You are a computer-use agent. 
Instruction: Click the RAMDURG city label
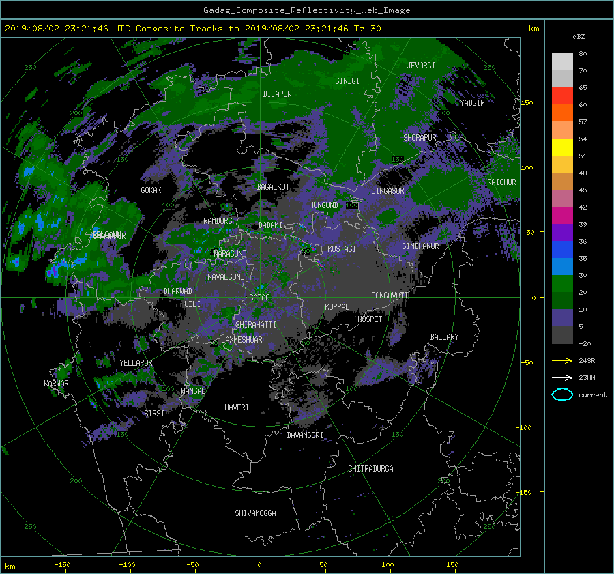(x=218, y=221)
